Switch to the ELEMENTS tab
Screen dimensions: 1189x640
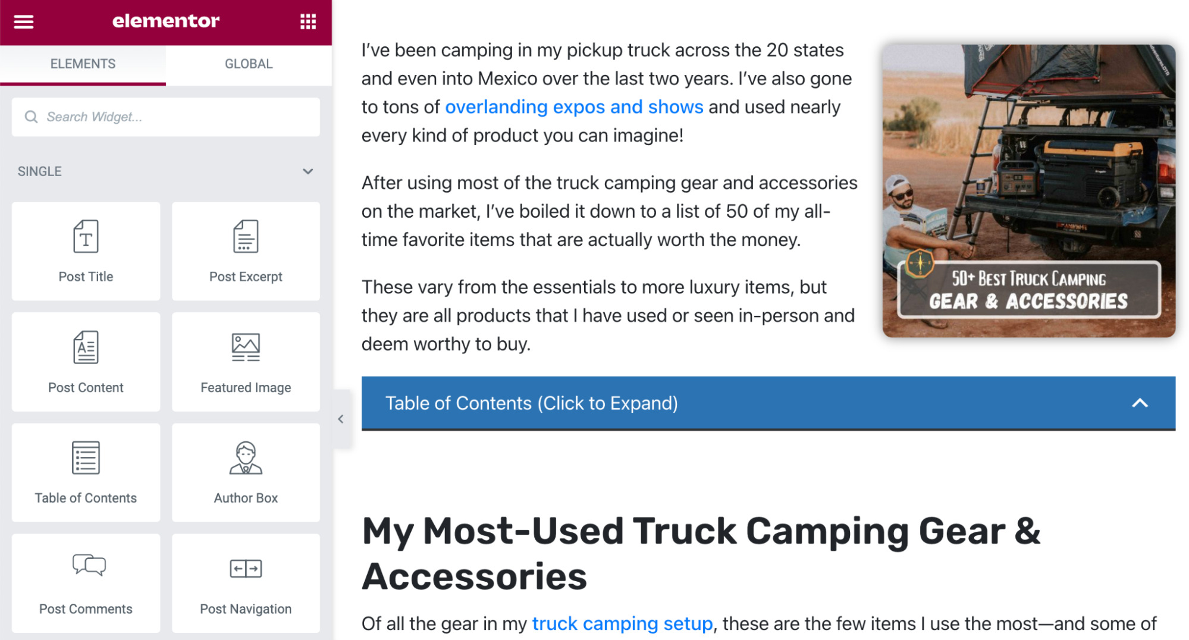(83, 64)
